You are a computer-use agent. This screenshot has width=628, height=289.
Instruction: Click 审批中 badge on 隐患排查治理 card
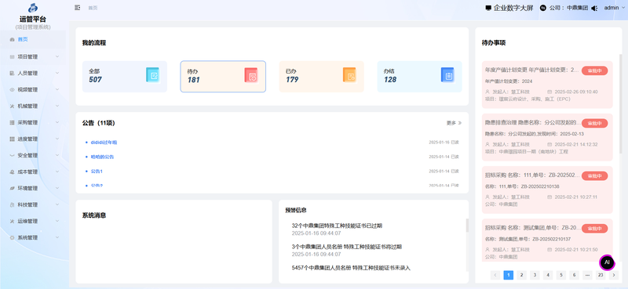pyautogui.click(x=594, y=123)
